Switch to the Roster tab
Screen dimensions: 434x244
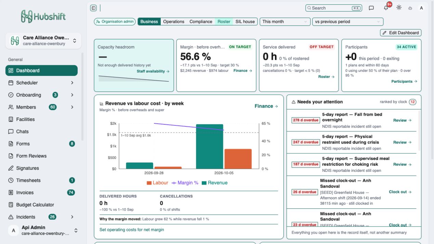[x=224, y=22]
